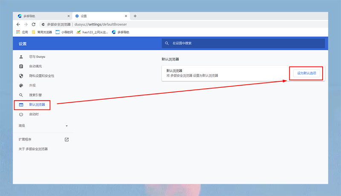Click the site security icon in address bar

pos(43,24)
